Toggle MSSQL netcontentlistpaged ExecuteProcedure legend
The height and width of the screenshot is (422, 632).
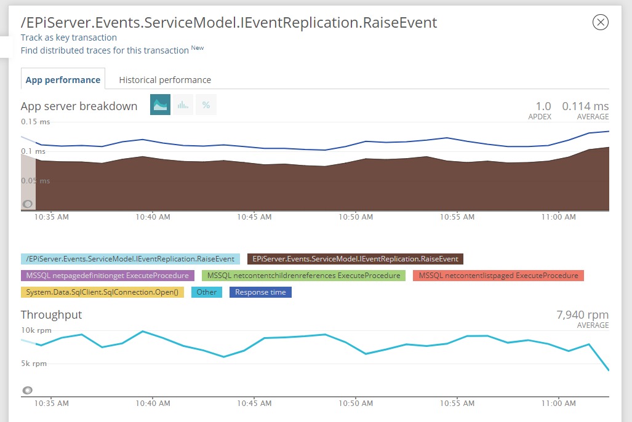[x=498, y=276]
